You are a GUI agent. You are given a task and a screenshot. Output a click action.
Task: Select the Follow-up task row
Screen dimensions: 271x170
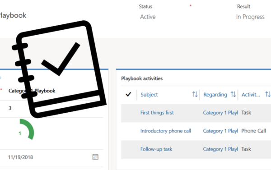click(196, 149)
